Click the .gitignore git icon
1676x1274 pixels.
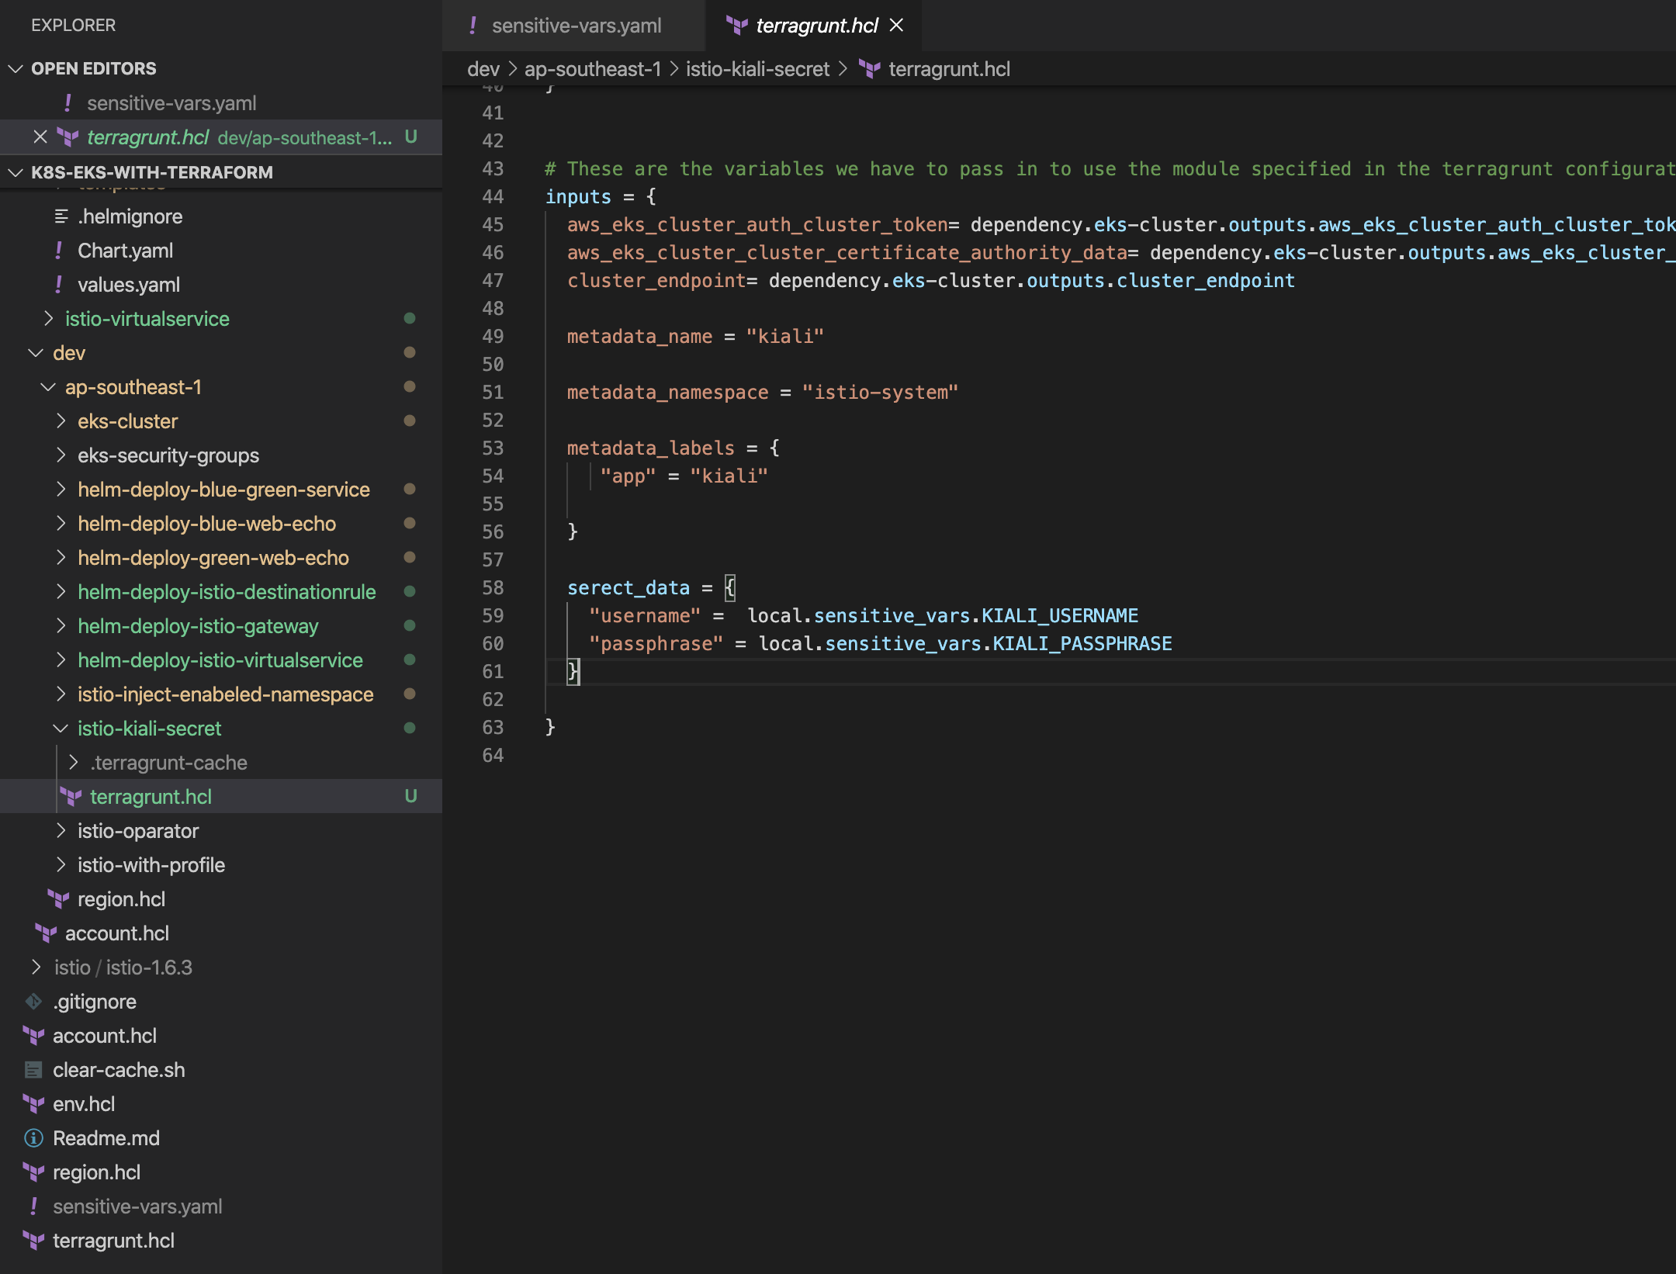tap(33, 1002)
